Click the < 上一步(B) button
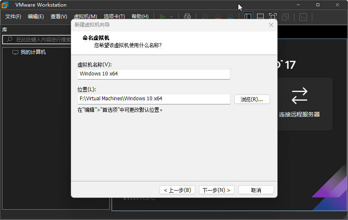 pyautogui.click(x=177, y=190)
